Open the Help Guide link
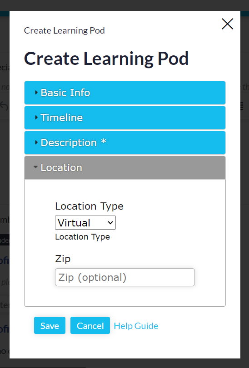The width and height of the screenshot is (249, 368). pyautogui.click(x=136, y=326)
